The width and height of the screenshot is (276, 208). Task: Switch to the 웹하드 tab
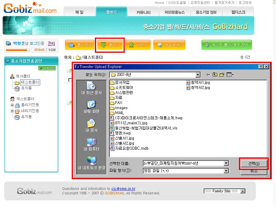tap(112, 12)
